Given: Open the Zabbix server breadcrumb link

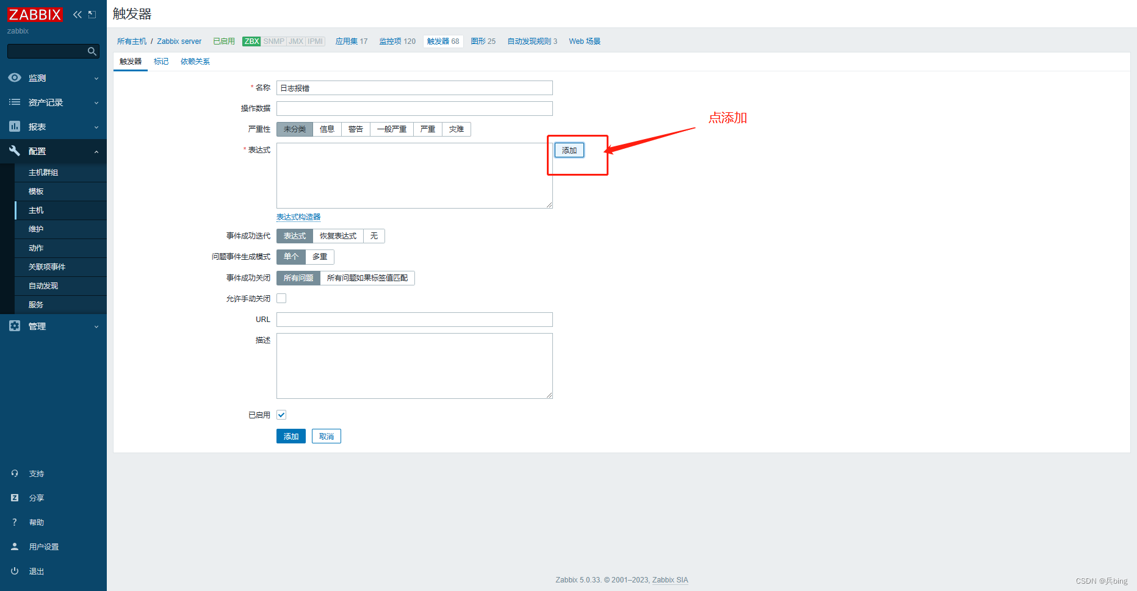Looking at the screenshot, I should (x=179, y=41).
